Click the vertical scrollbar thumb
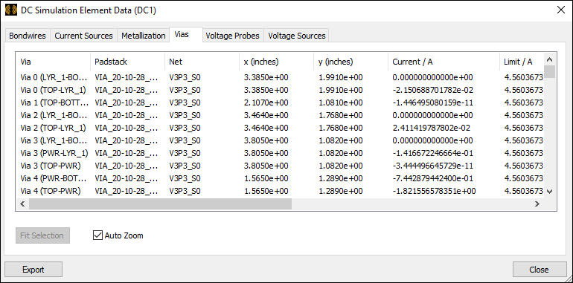 [x=550, y=71]
